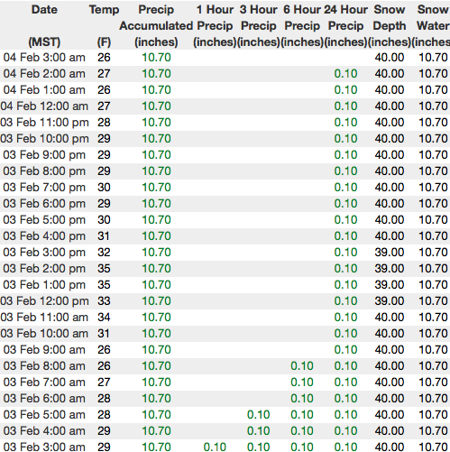Click the 1 Hour Precip column header
The width and height of the screenshot is (450, 452).
[215, 25]
